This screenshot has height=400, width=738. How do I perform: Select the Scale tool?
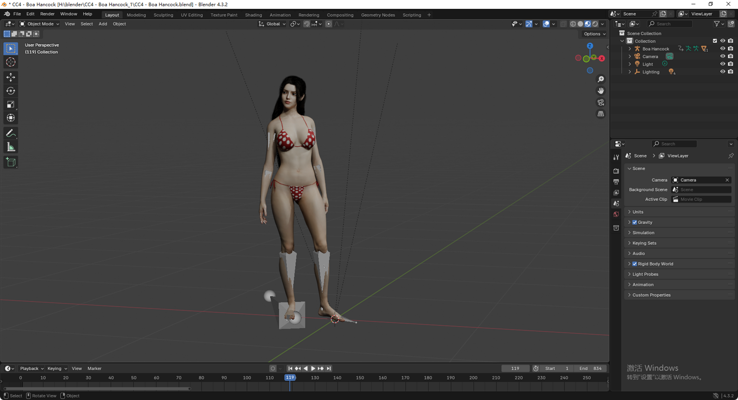(11, 104)
